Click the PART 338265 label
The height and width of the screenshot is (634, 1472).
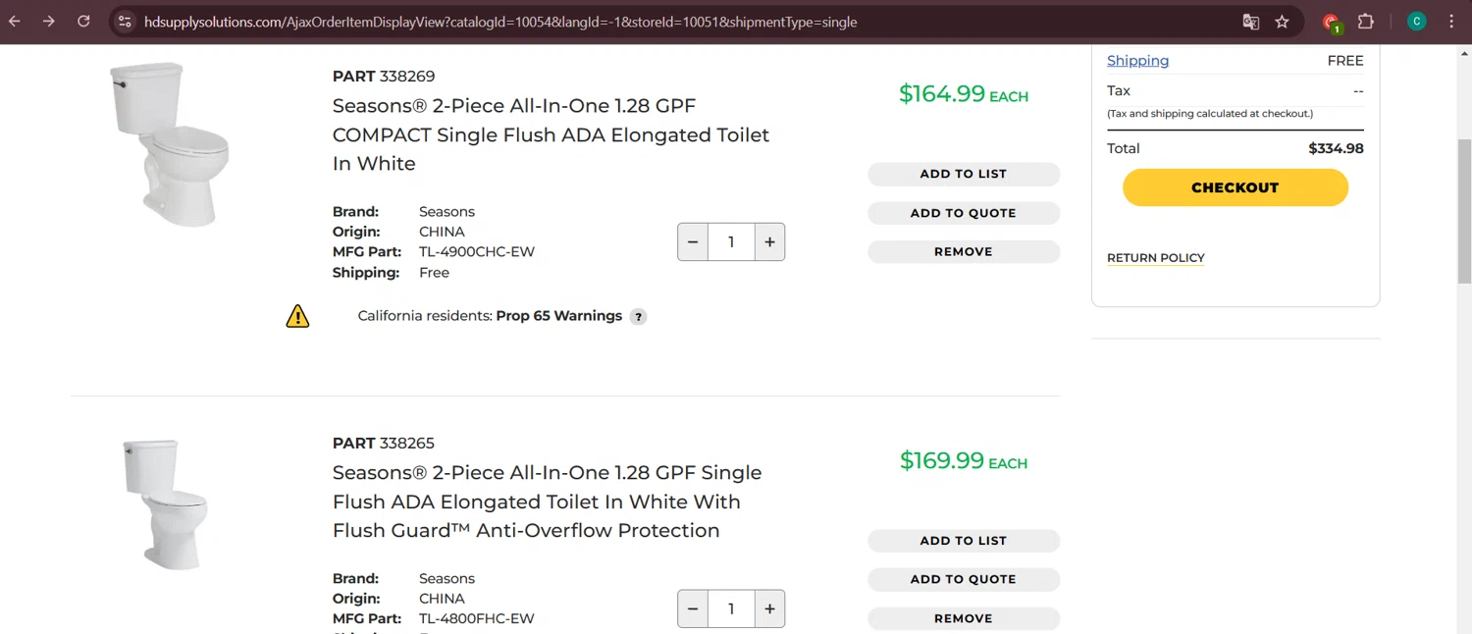tap(384, 444)
